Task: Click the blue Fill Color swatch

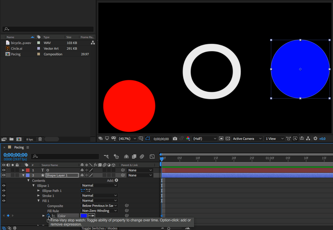Action: pos(84,216)
